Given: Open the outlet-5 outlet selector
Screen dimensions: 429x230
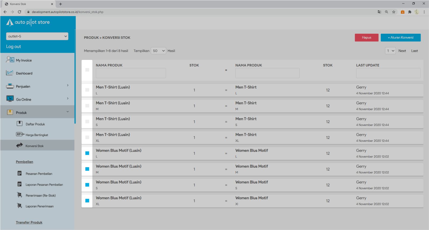Looking at the screenshot, I should click(37, 36).
